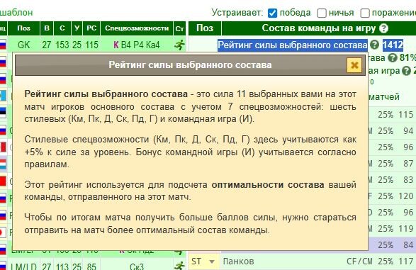Toggle the победа checkbox
The height and width of the screenshot is (270, 416).
[272, 13]
